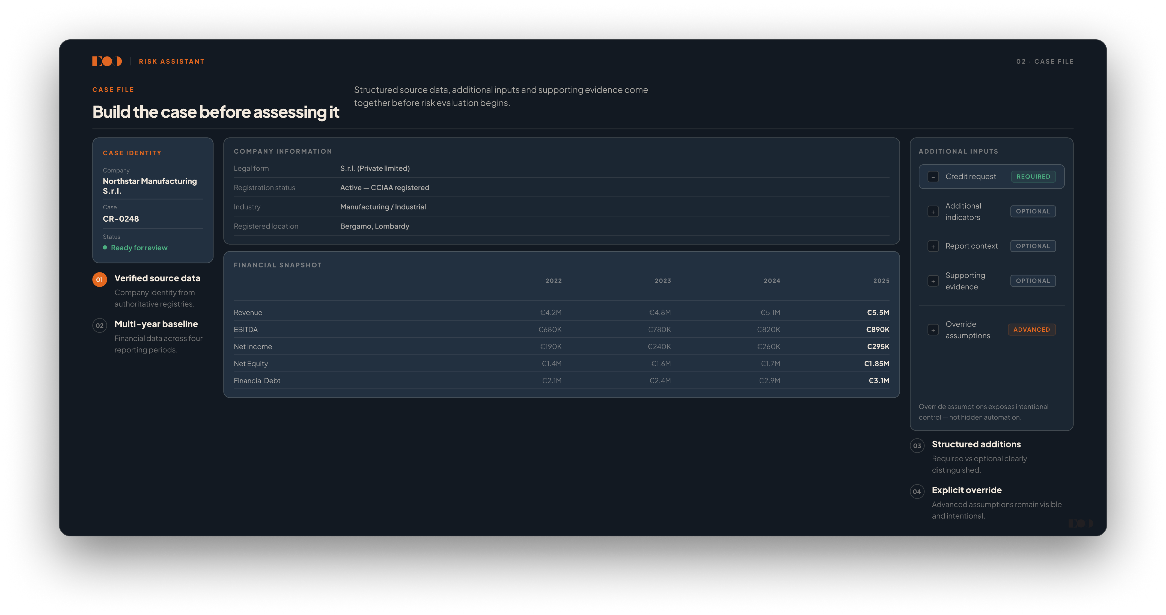Click the 2025 Net Equity value €1.85M
This screenshot has height=615, width=1166.
[876, 363]
